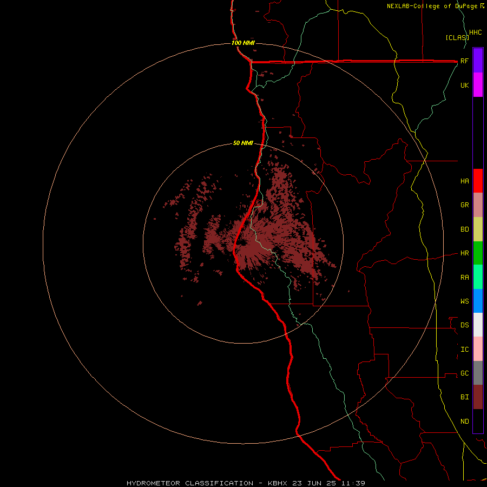Click the BI legend label

pyautogui.click(x=464, y=397)
